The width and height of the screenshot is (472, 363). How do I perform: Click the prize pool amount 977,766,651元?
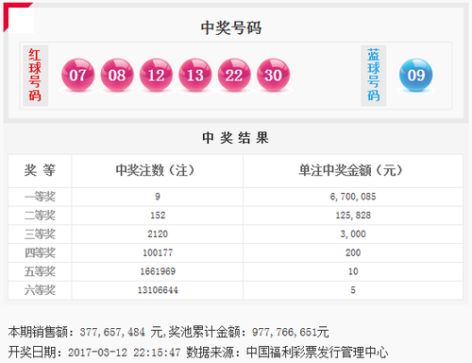tap(291, 332)
